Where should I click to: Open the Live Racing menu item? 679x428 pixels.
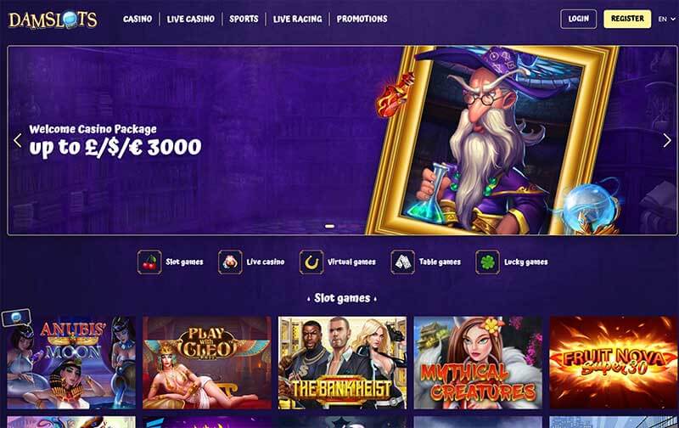pos(298,19)
